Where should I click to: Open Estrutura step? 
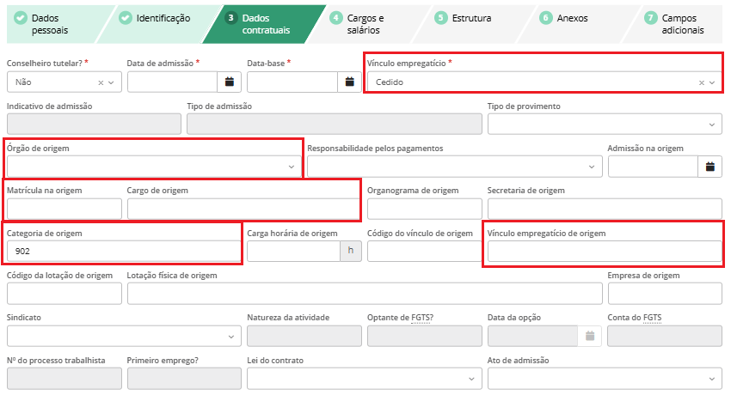[x=473, y=24]
